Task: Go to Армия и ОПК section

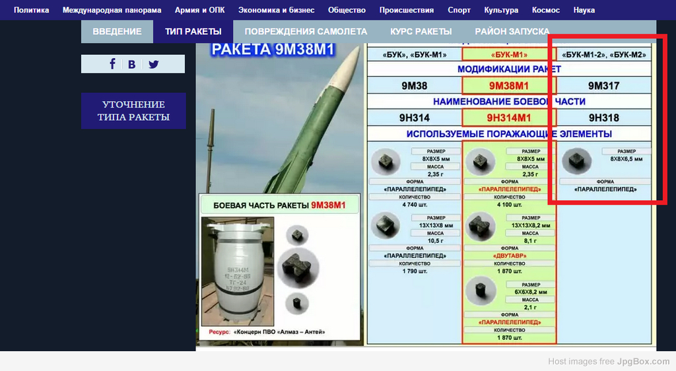Action: (x=199, y=10)
